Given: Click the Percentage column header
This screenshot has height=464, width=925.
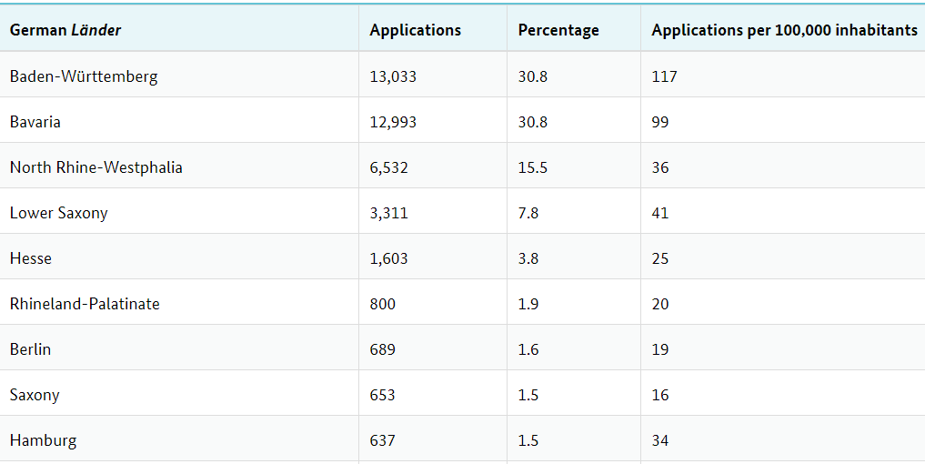Looking at the screenshot, I should pyautogui.click(x=558, y=30).
